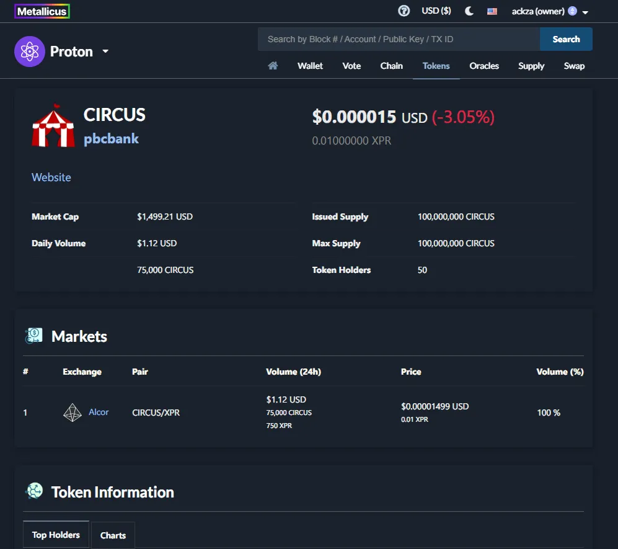Select the CIRCUS/XPR pair cell
The image size is (618, 549).
[x=156, y=413]
